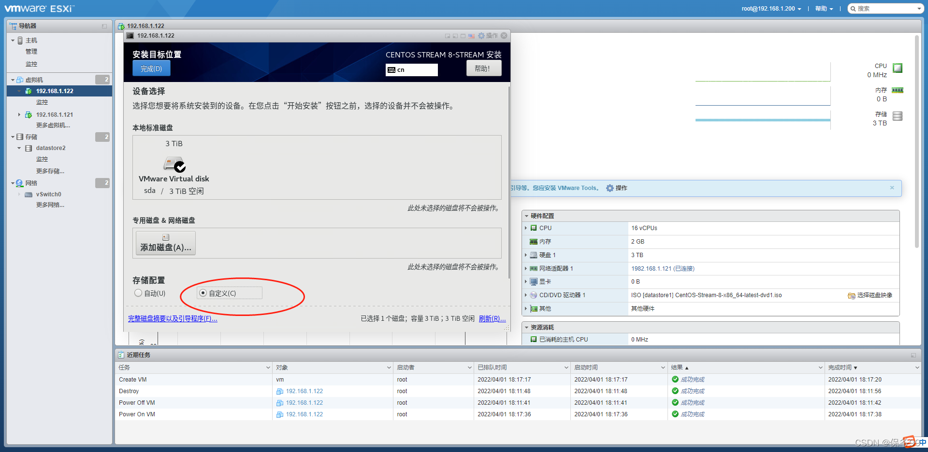This screenshot has height=452, width=928.
Task: Click the vSwitch0 switch icon
Action: pos(29,195)
